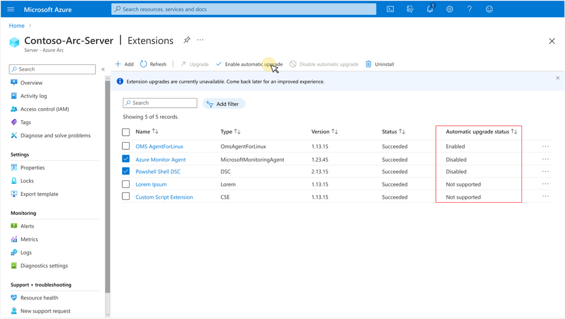Open portal settings gear icon
This screenshot has width=565, height=319.
pos(450,9)
